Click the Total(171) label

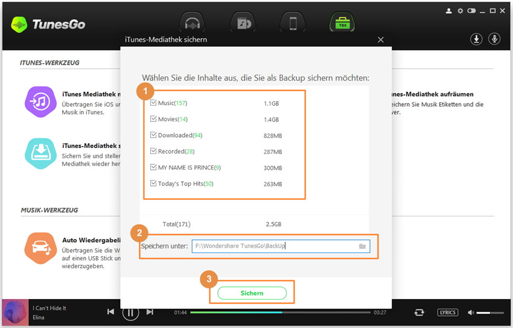point(176,224)
